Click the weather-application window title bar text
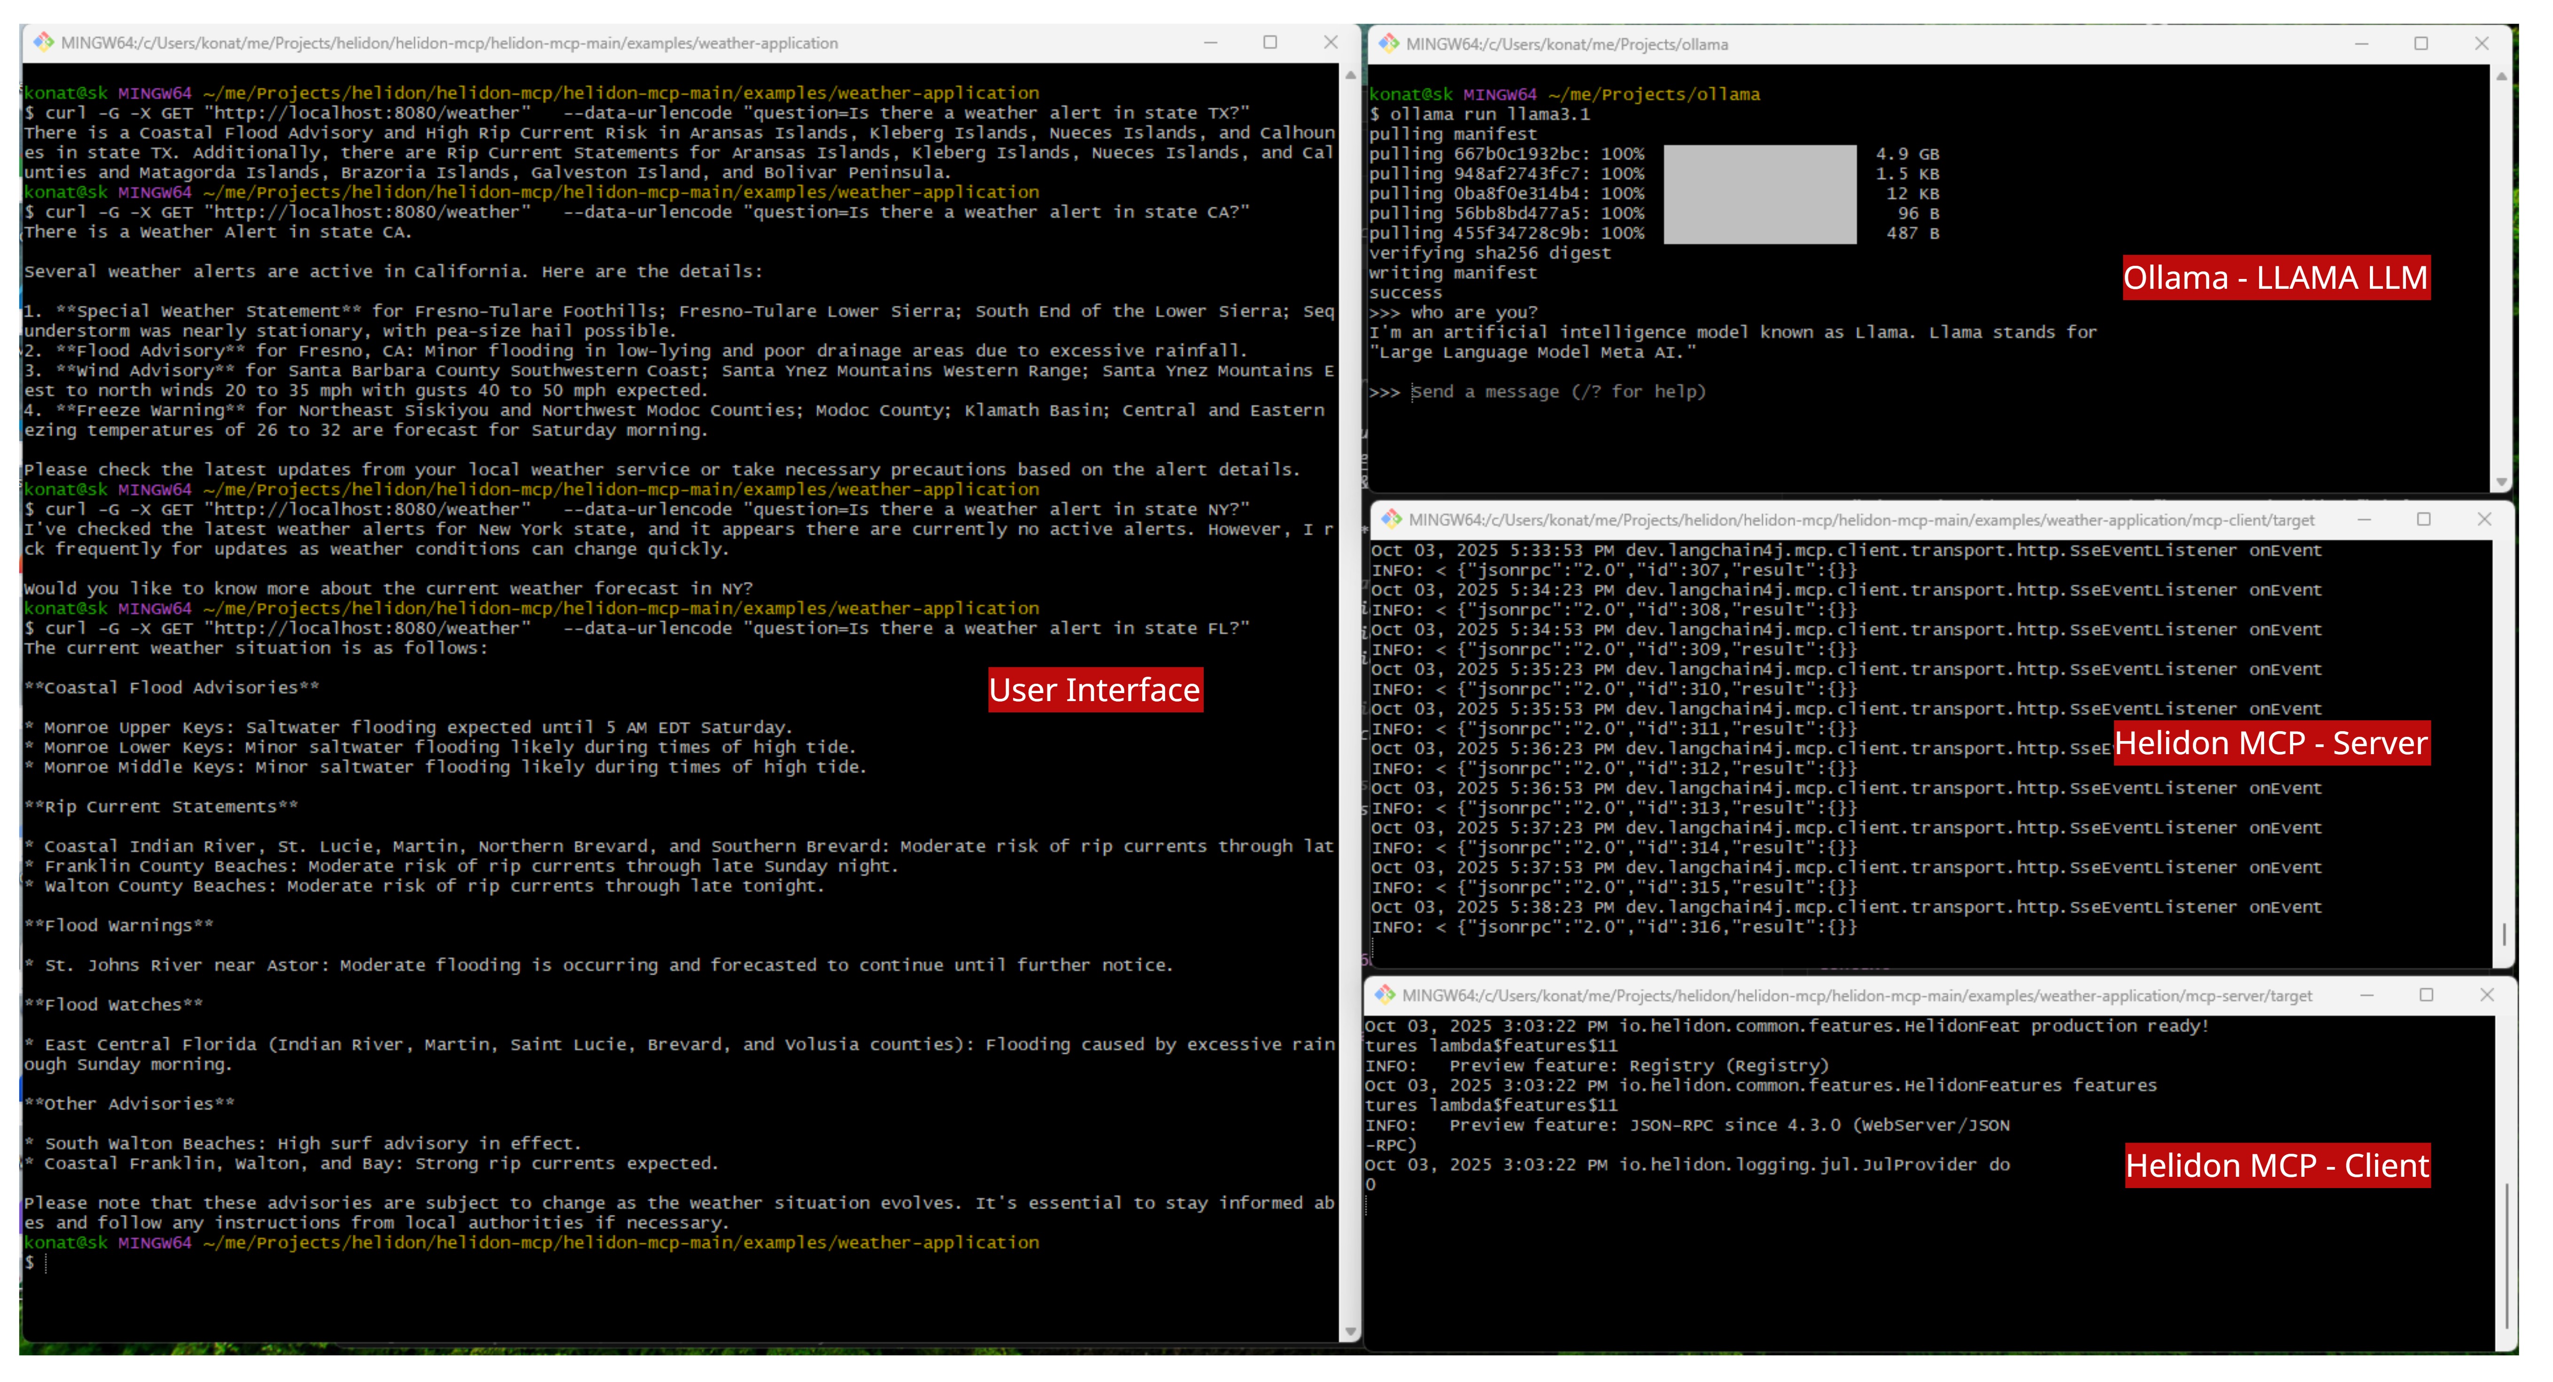Image resolution: width=2553 pixels, height=1382 pixels. pos(449,43)
